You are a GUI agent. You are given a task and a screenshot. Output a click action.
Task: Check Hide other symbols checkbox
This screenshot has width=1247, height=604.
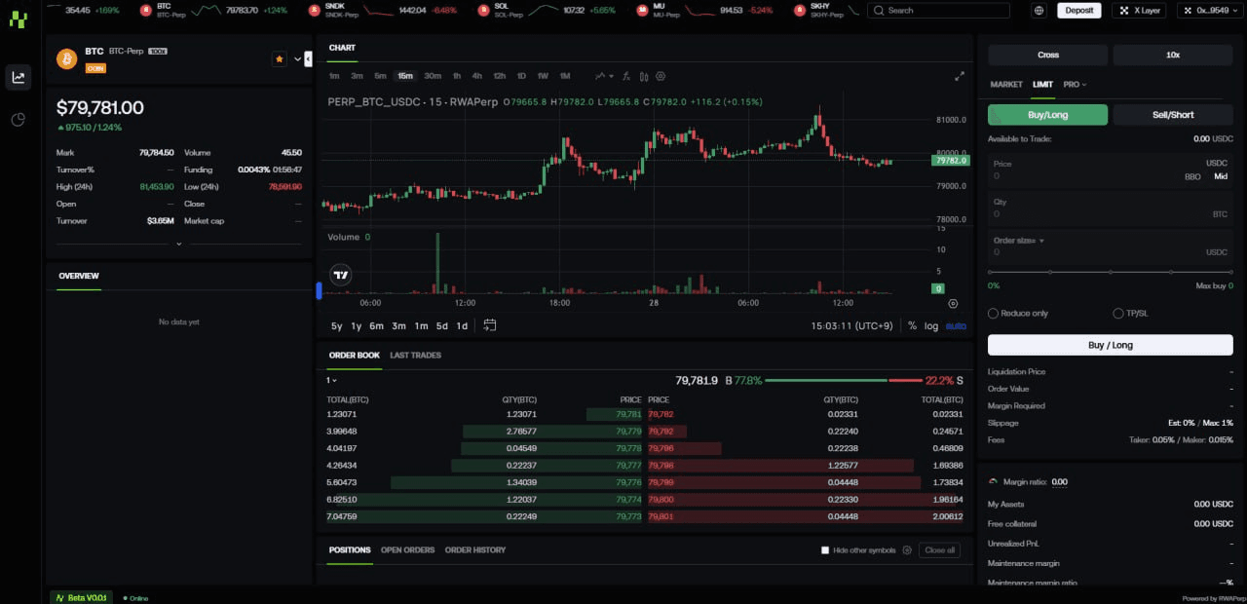[825, 550]
